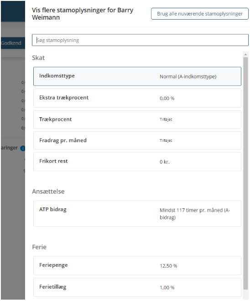Click the 'Tilføjet' label beside Trækprocent

point(166,119)
